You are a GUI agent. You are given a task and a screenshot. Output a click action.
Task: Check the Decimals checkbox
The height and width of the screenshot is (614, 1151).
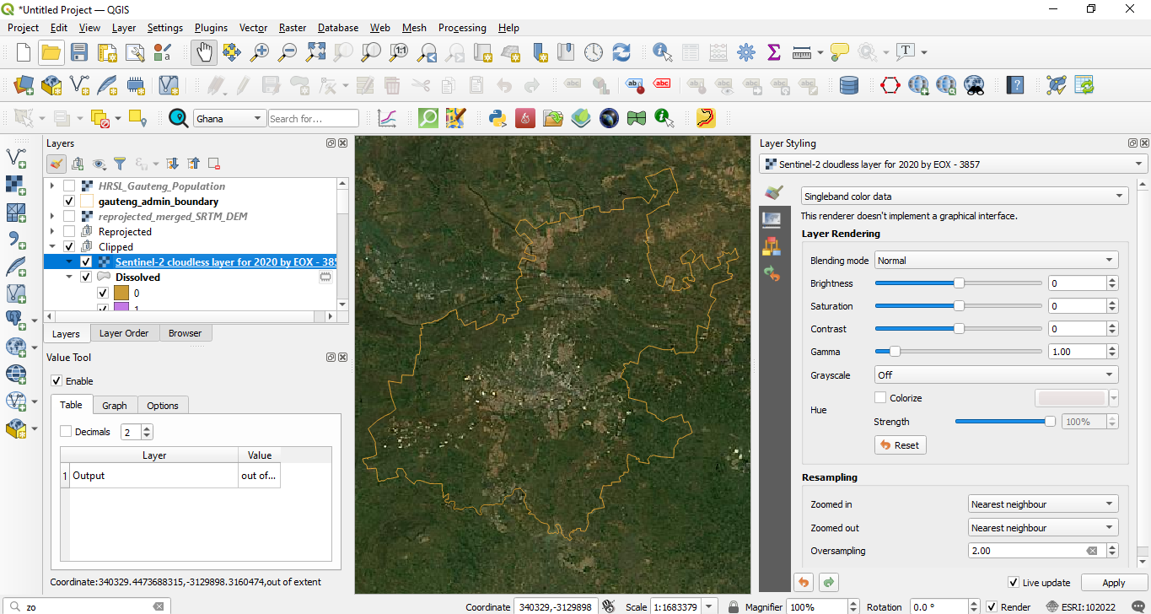click(66, 432)
